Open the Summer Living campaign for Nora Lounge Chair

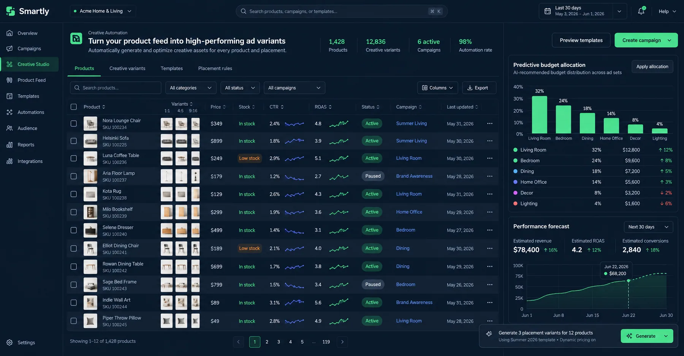(x=412, y=123)
